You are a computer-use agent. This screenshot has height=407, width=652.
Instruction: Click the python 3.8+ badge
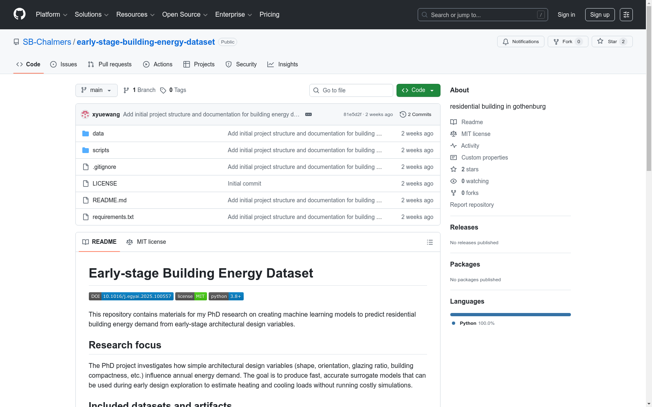click(x=226, y=296)
